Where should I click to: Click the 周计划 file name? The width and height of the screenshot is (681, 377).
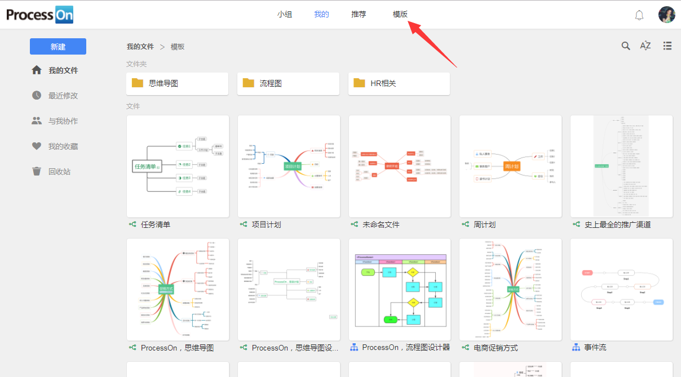[x=484, y=225]
